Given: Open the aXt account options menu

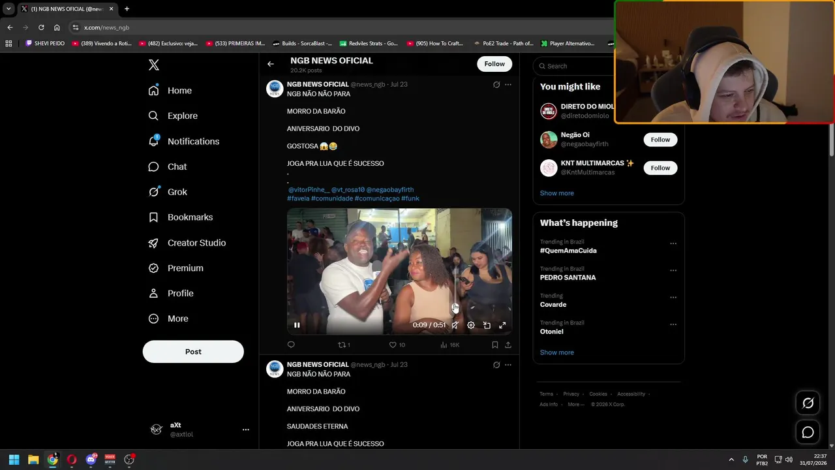Looking at the screenshot, I should click(x=246, y=430).
